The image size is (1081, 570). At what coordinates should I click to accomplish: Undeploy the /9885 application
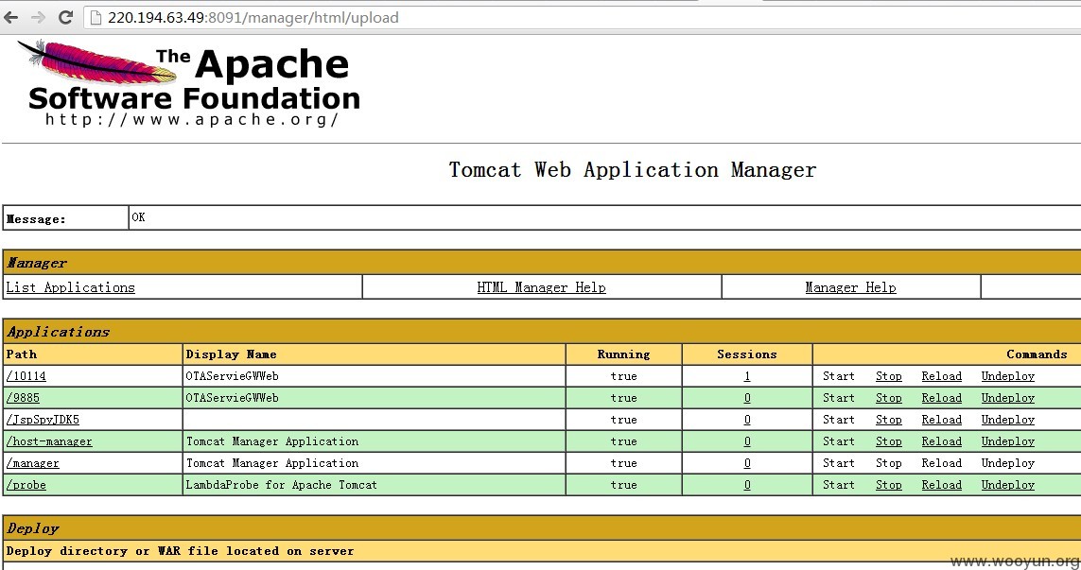1008,398
